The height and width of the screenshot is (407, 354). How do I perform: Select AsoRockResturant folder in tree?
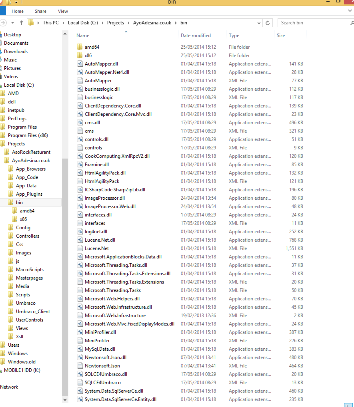point(31,152)
